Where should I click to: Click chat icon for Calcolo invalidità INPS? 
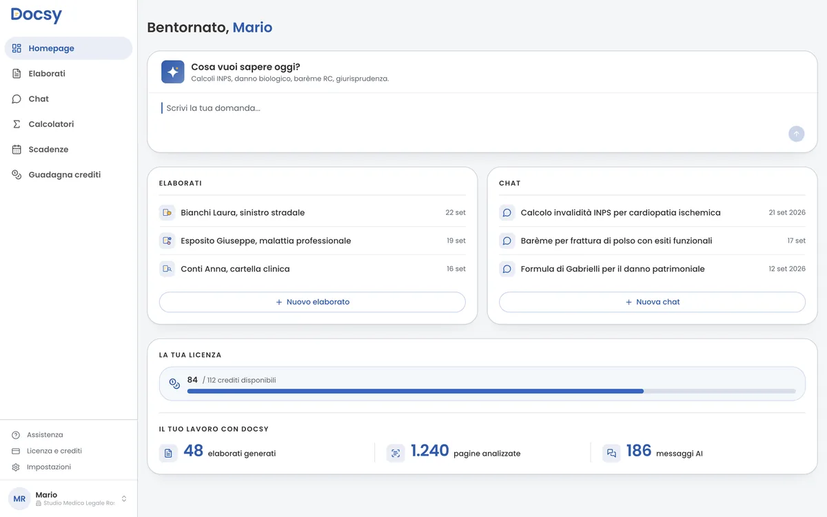507,213
